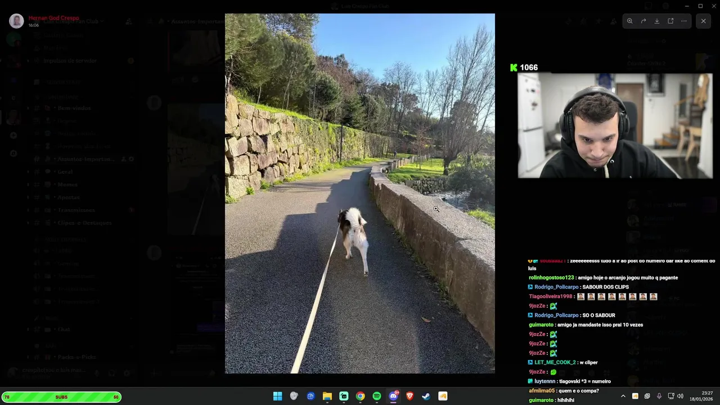The width and height of the screenshot is (720, 405).
Task: Close the image viewer with the X
Action: pos(703,21)
